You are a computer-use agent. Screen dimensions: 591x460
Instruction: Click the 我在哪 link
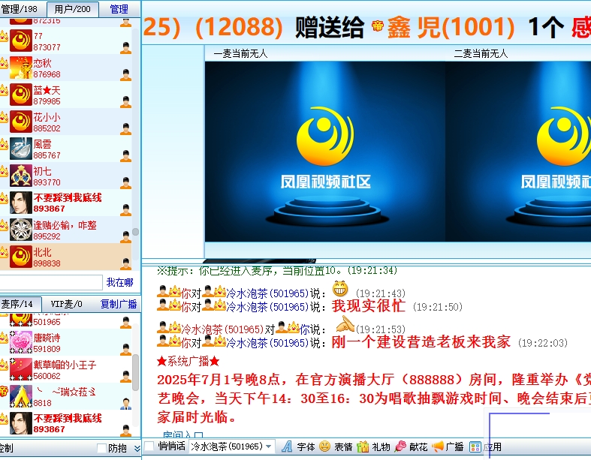coord(120,283)
